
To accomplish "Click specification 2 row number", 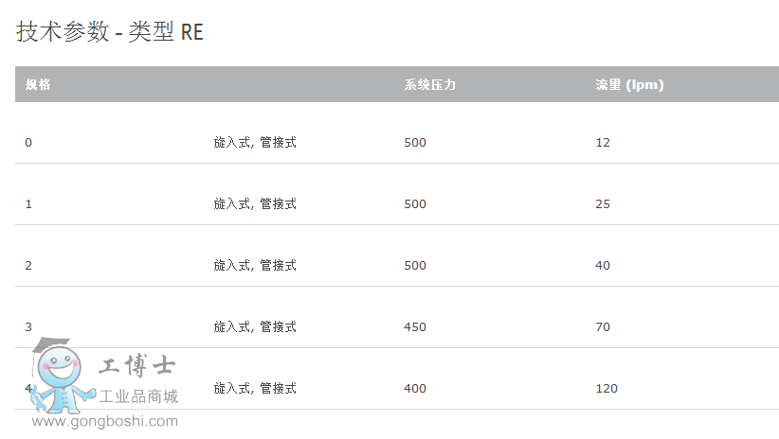I will [x=28, y=266].
